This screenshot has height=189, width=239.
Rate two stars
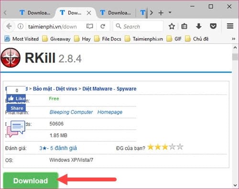158,147
